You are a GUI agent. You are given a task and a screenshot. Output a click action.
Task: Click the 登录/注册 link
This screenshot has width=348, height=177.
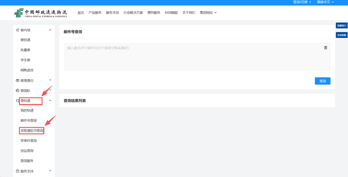302,2
